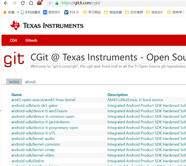Image resolution: width=186 pixels, height=166 pixels.
Task: Open the star favorites bookmark icon
Action: [x=5, y=12]
